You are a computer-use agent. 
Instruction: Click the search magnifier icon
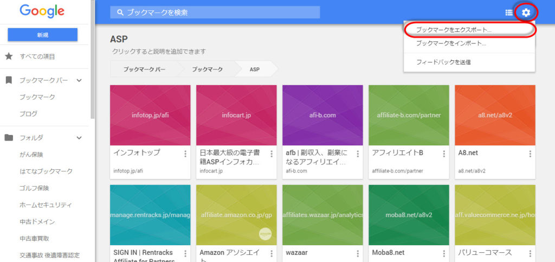point(120,12)
